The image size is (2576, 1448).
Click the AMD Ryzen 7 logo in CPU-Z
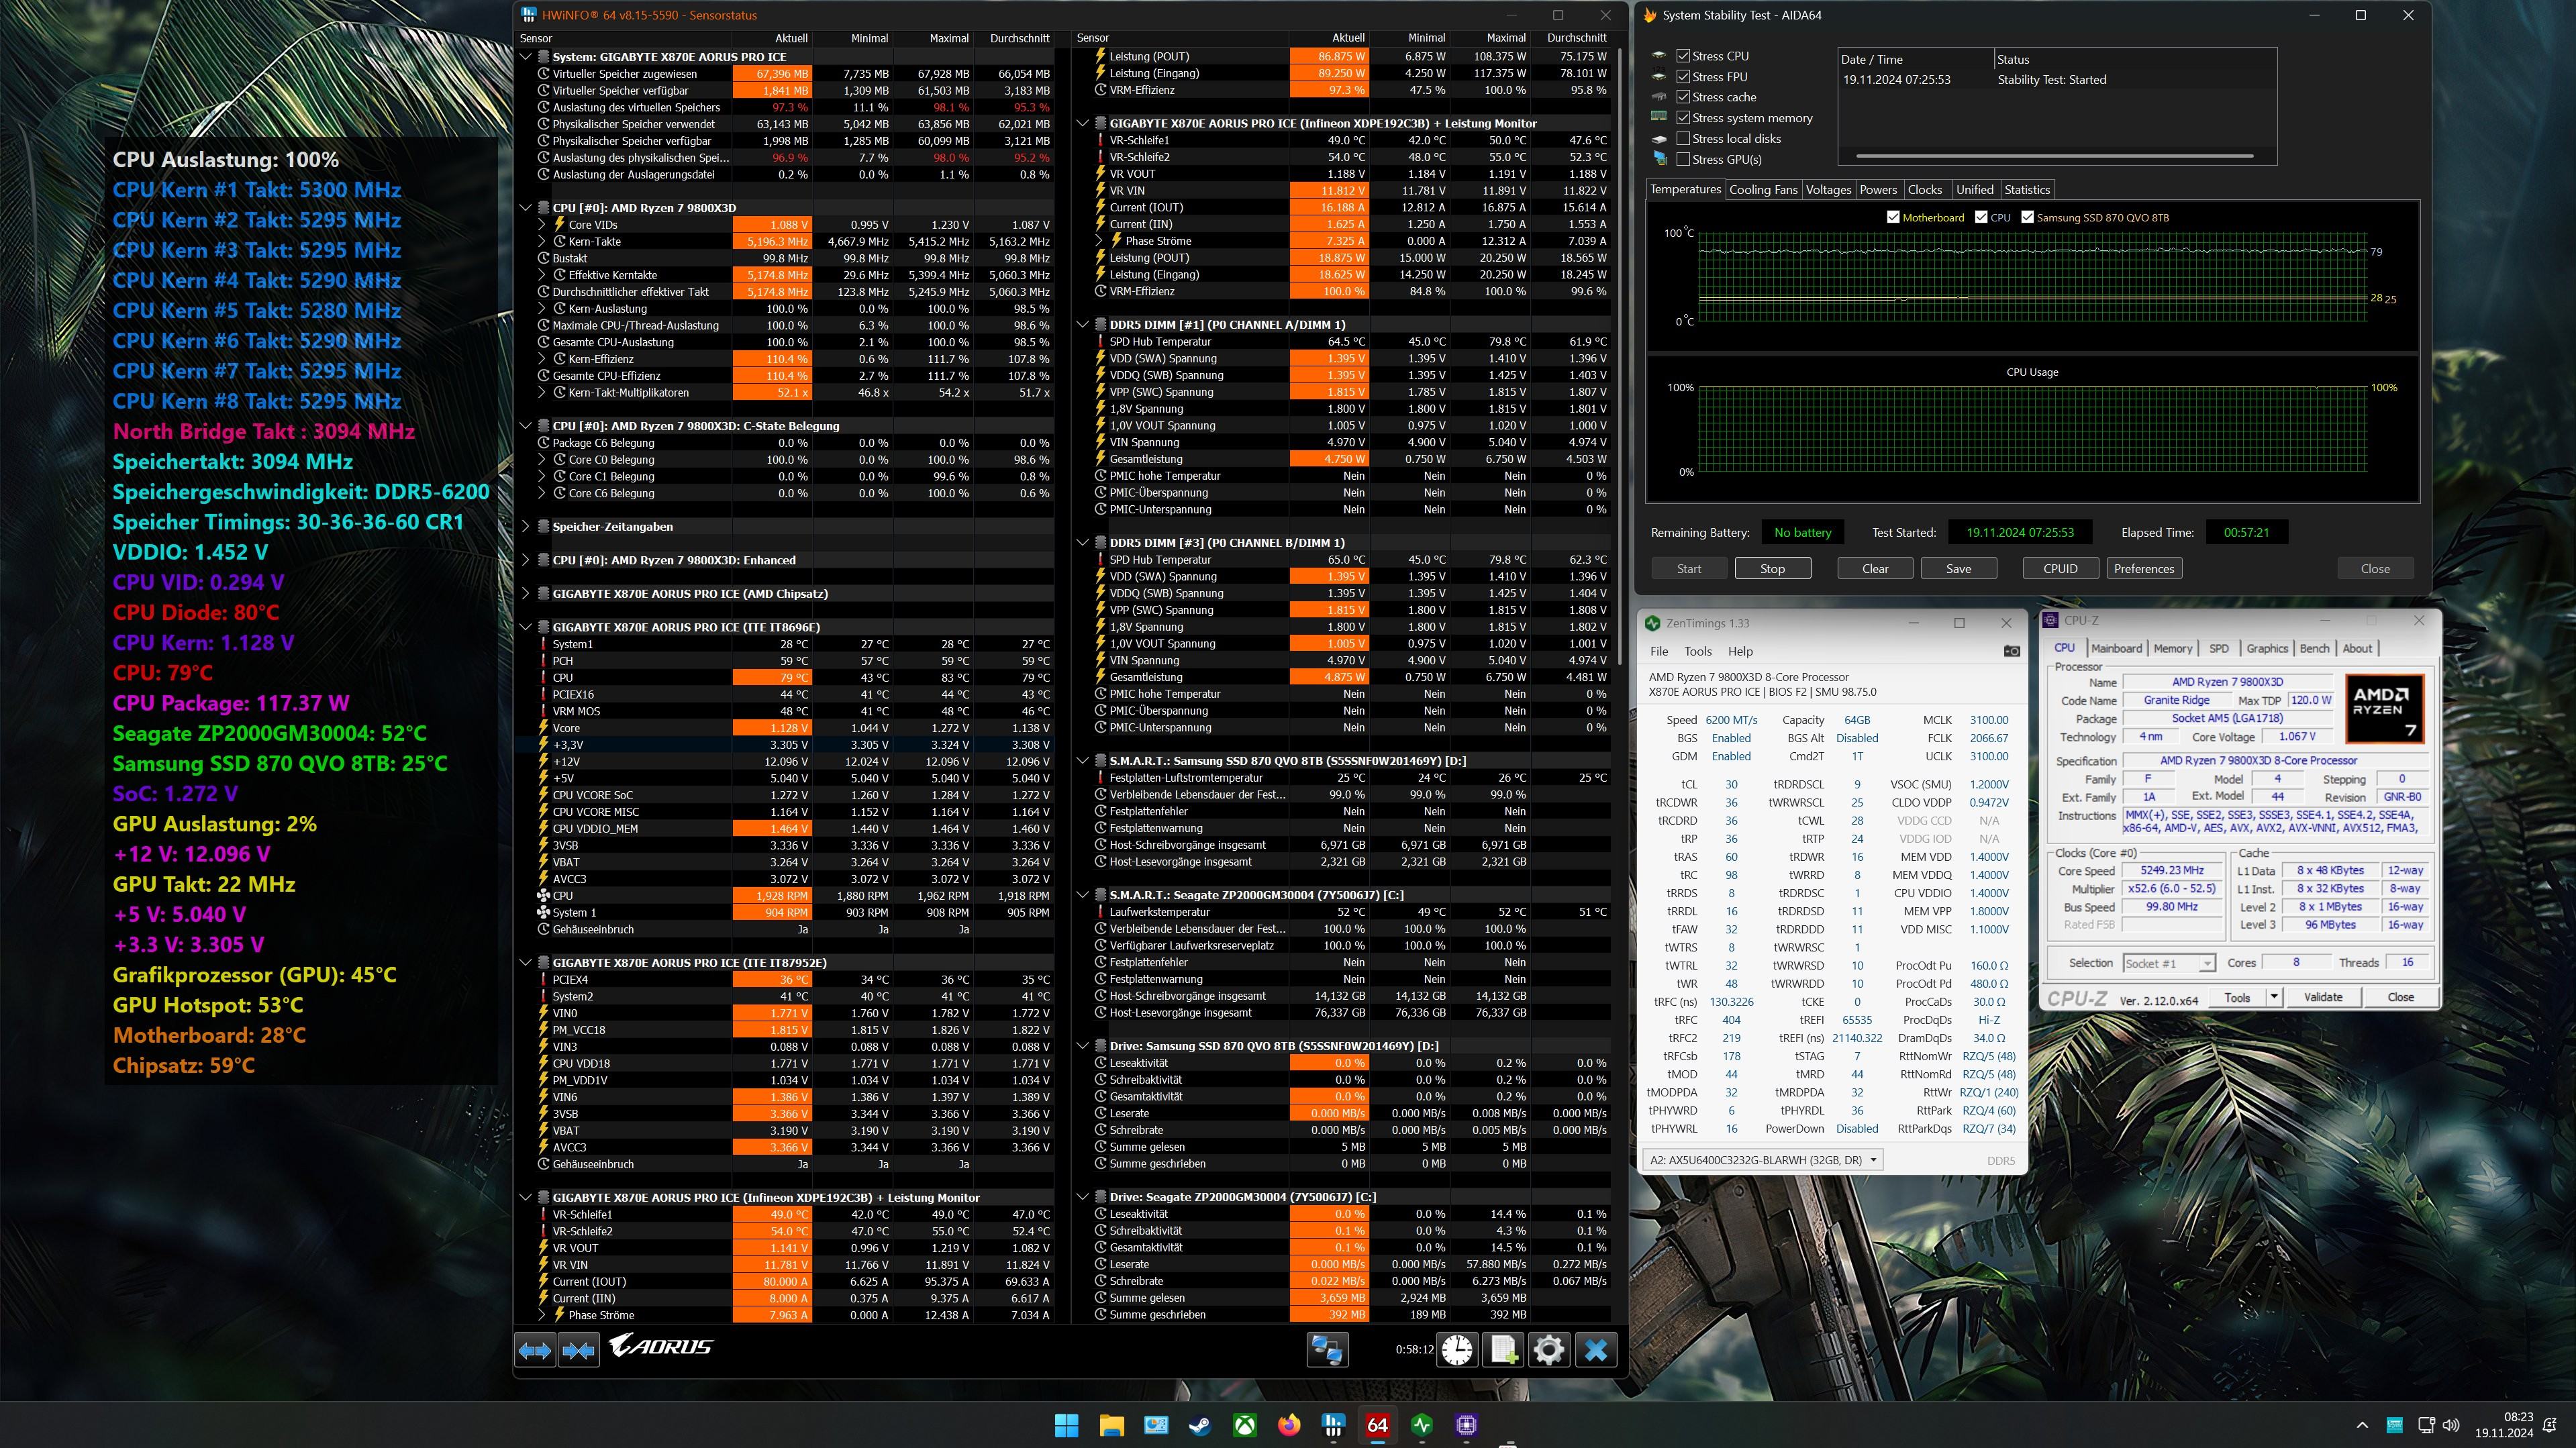2385,708
